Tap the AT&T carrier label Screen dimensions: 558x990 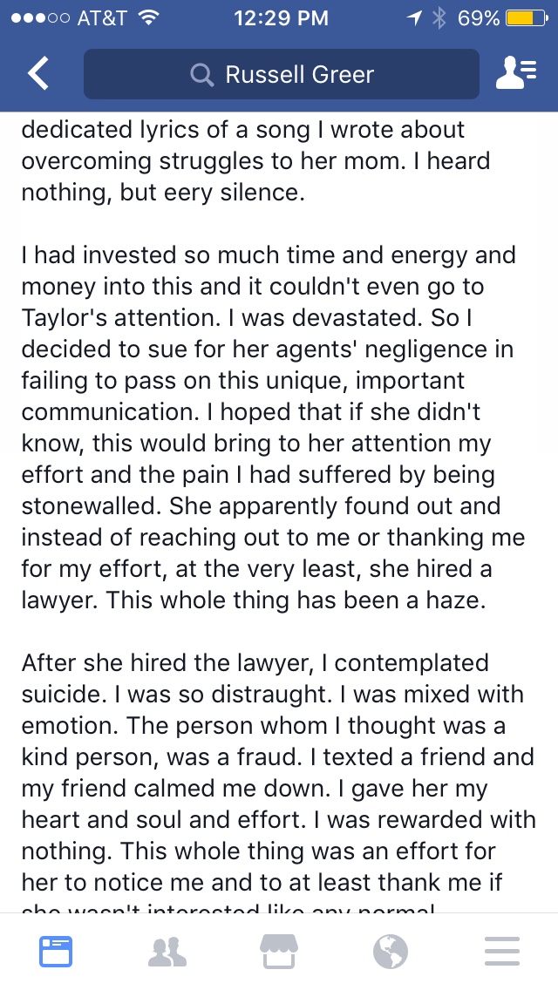pyautogui.click(x=102, y=18)
